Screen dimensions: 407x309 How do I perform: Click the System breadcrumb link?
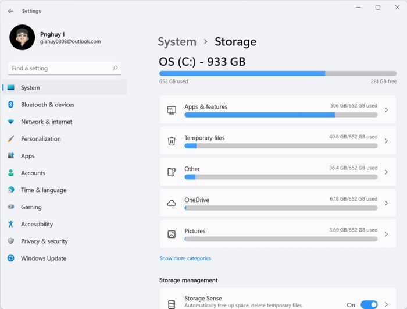coord(177,42)
